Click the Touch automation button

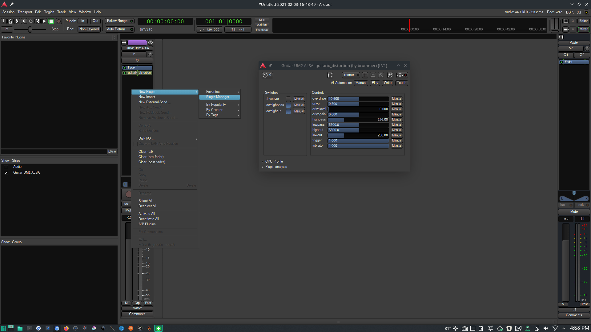point(401,83)
